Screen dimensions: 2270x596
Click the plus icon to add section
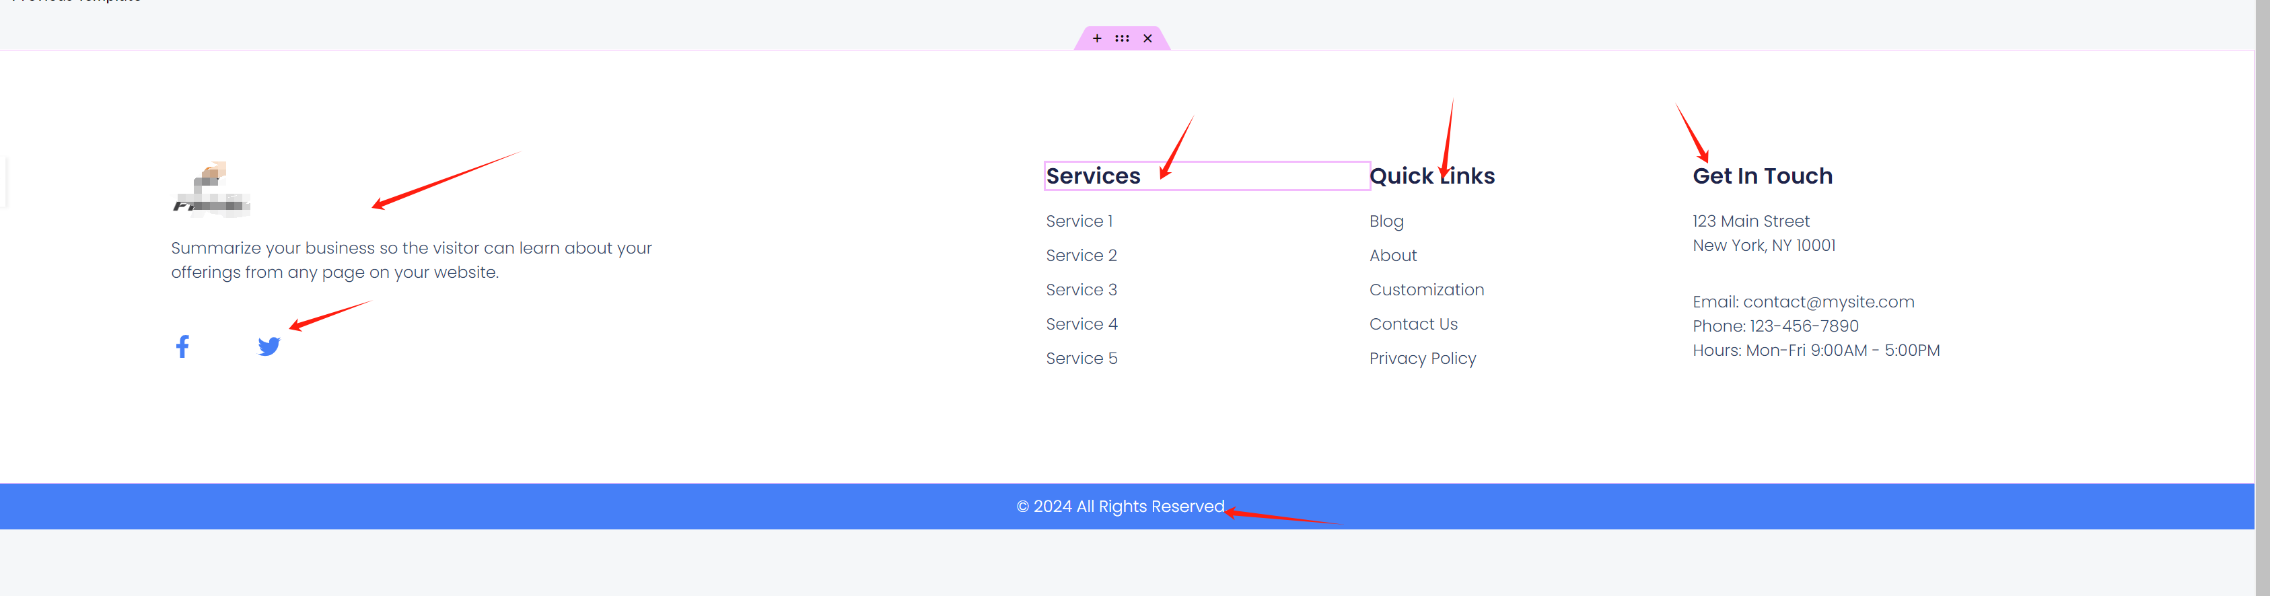click(x=1096, y=39)
